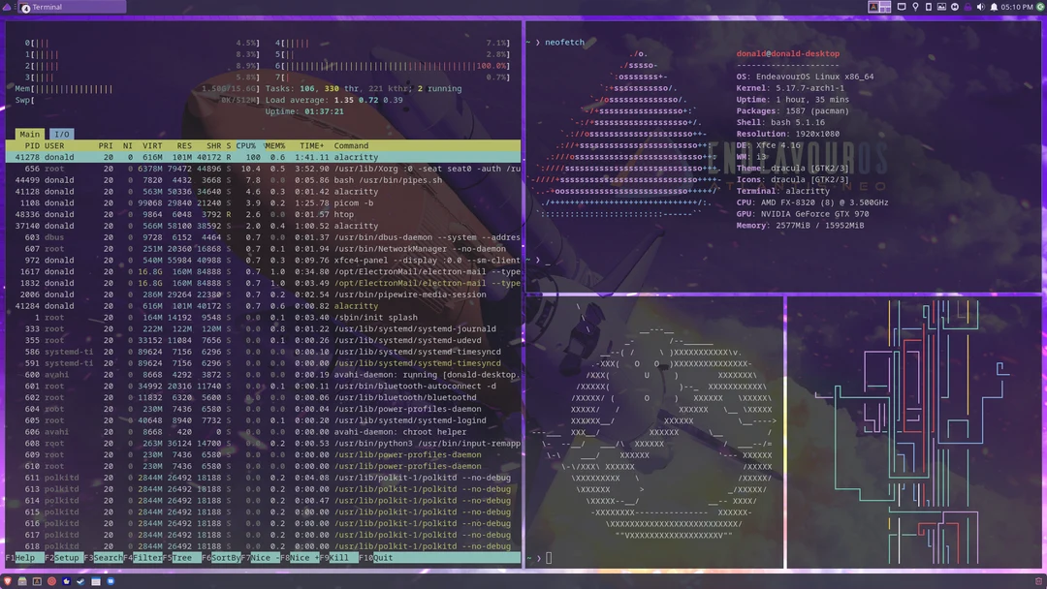Click the phone-shaped tray icon
The height and width of the screenshot is (589, 1047).
[x=927, y=7]
